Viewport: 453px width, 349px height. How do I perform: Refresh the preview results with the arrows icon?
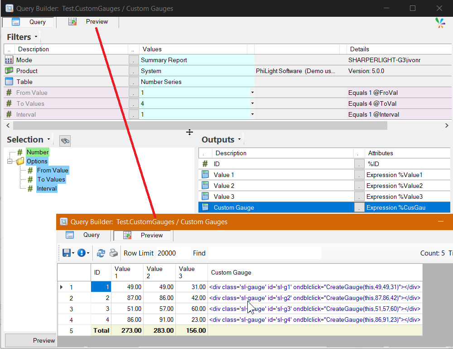pyautogui.click(x=101, y=253)
